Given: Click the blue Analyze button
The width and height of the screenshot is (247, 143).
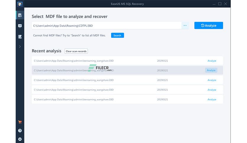Looking at the screenshot, I should point(209,25).
